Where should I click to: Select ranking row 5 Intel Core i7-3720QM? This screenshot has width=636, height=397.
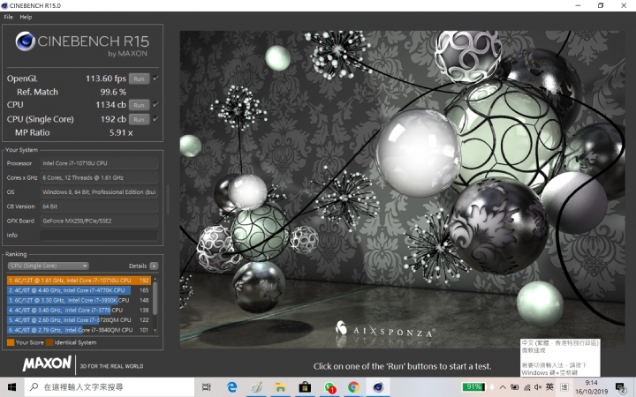79,320
